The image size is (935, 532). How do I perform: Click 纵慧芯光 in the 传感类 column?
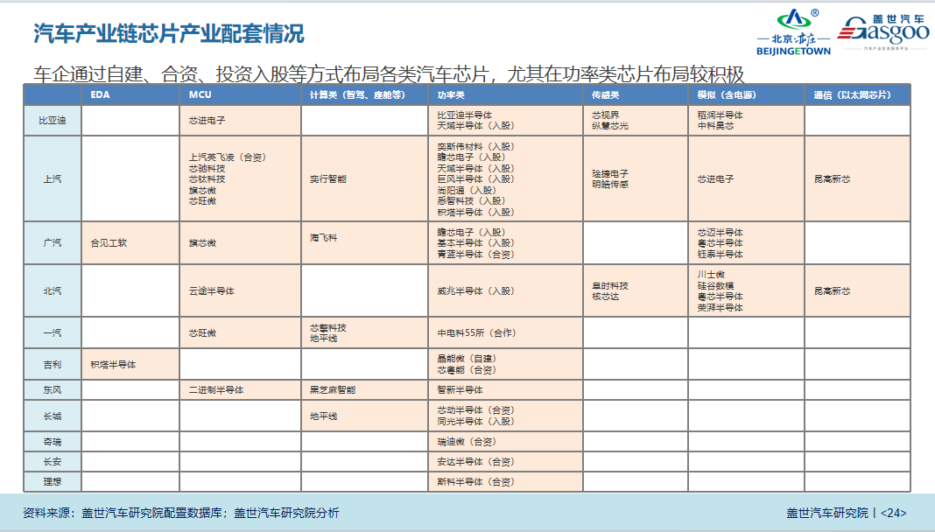(x=610, y=126)
